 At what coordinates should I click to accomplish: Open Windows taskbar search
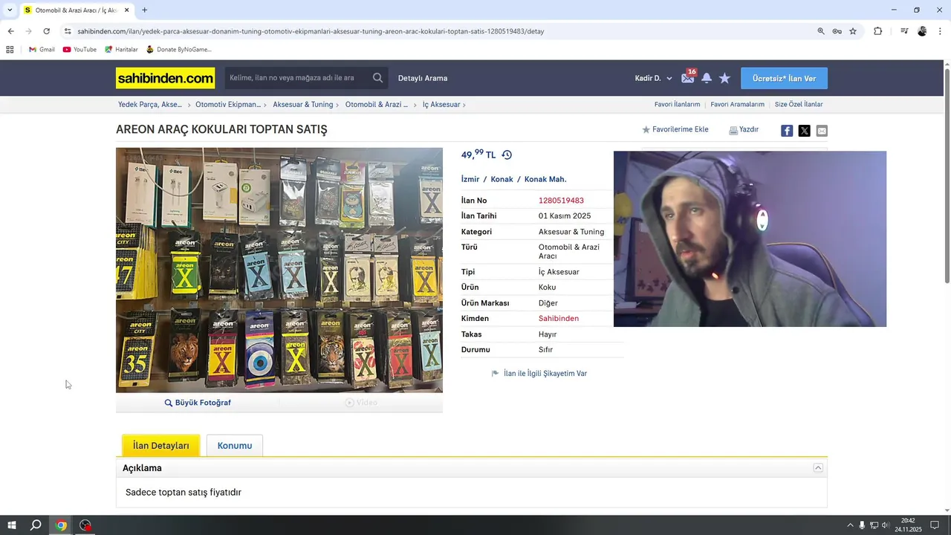[x=36, y=525]
